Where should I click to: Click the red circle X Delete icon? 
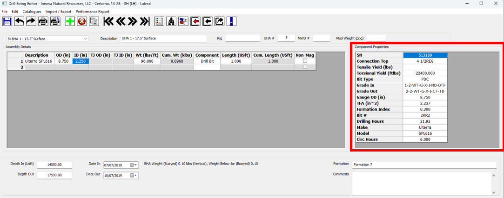coord(82,21)
